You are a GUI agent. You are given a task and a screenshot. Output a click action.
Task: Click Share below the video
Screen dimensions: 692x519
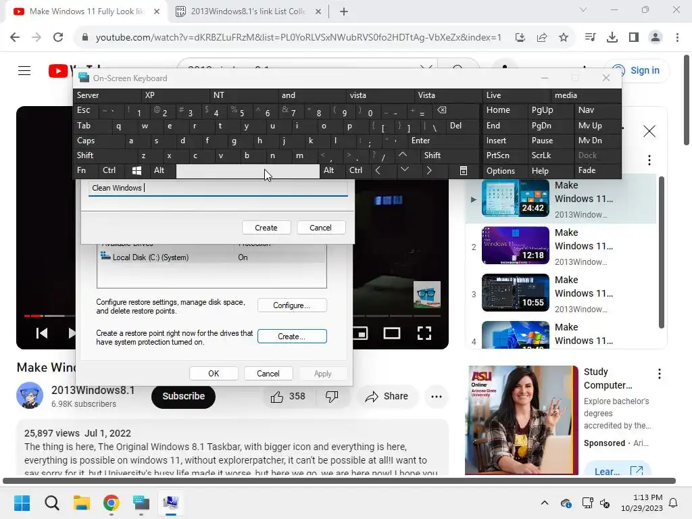click(x=387, y=396)
